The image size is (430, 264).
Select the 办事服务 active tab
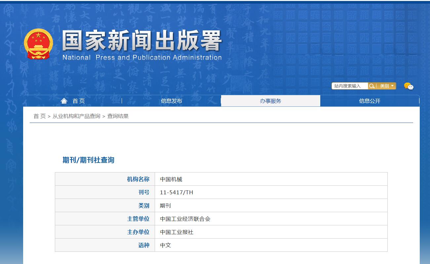coord(270,101)
